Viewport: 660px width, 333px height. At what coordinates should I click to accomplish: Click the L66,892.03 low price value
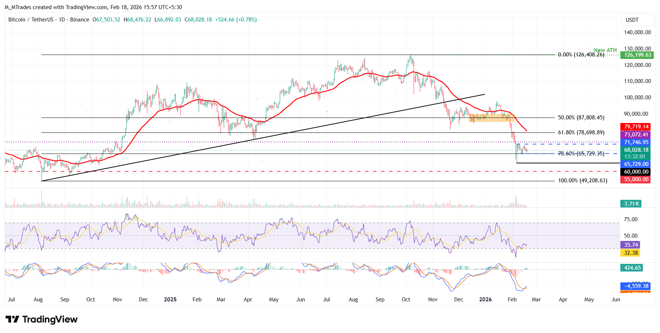[x=168, y=20]
